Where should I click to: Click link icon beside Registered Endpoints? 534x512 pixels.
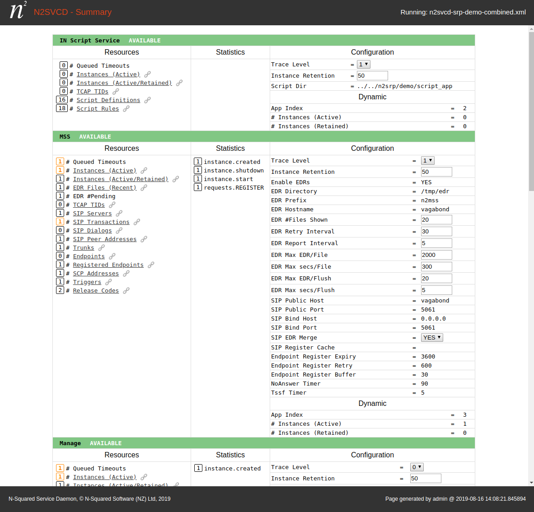tap(151, 265)
